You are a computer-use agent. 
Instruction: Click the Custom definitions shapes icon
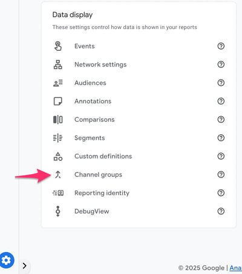tap(58, 156)
